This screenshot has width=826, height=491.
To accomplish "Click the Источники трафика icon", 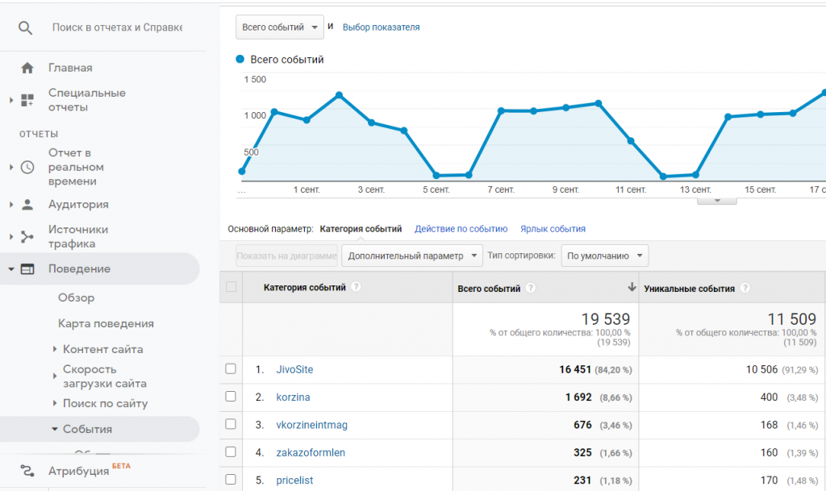I will 27,236.
